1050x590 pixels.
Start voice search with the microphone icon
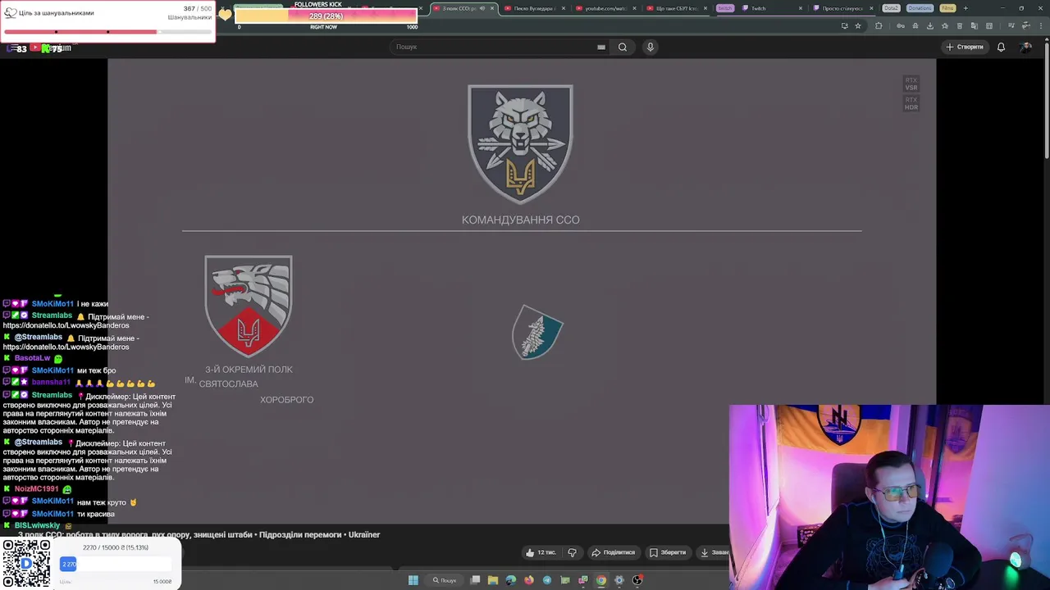(650, 47)
